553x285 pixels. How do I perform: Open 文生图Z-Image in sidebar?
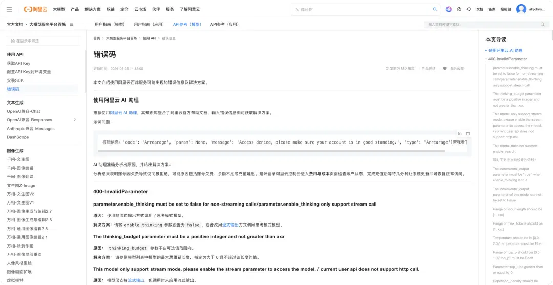(x=21, y=185)
